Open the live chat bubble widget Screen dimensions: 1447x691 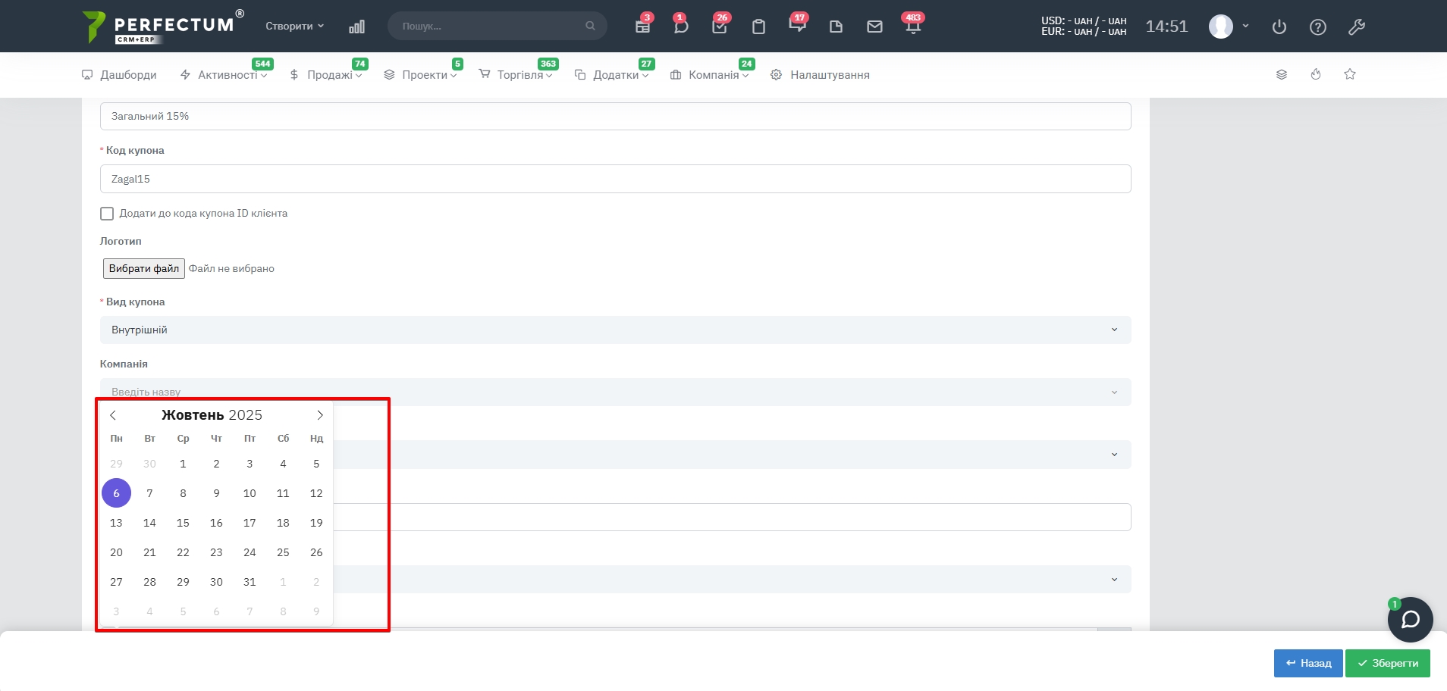[x=1410, y=620]
